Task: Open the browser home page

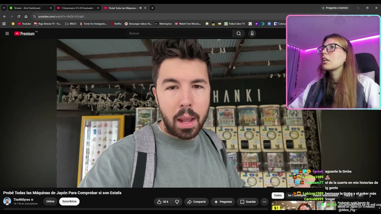Action: coord(26,16)
